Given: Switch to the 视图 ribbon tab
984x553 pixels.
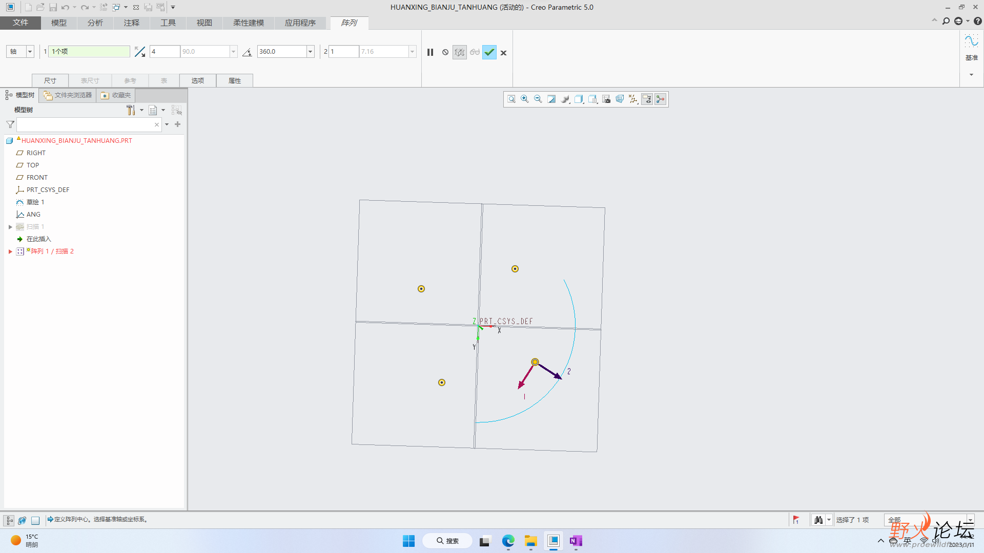Looking at the screenshot, I should pyautogui.click(x=204, y=23).
